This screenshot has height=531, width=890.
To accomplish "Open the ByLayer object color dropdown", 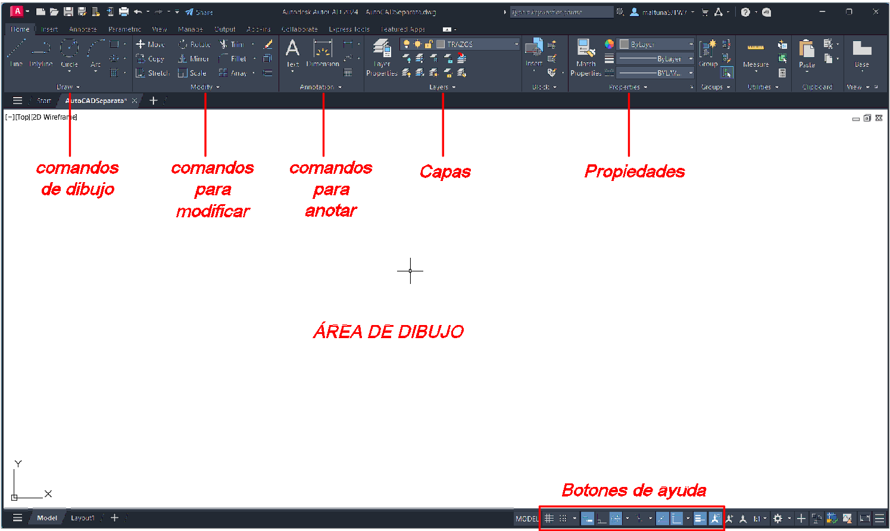I will pyautogui.click(x=691, y=44).
